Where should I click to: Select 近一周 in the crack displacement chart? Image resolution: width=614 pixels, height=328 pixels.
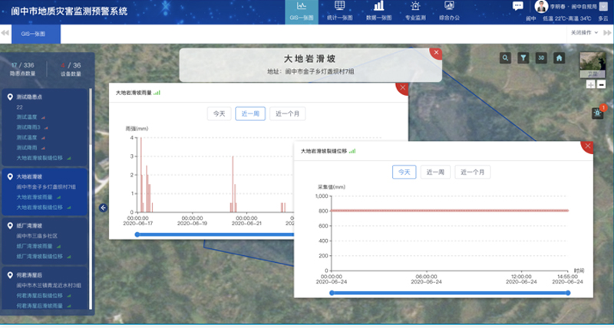click(434, 172)
